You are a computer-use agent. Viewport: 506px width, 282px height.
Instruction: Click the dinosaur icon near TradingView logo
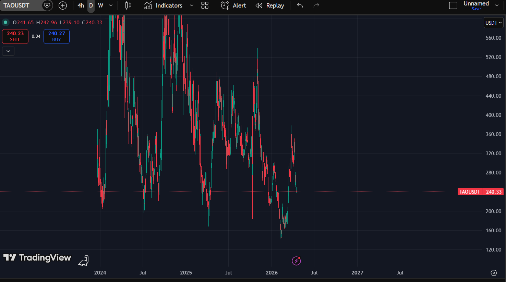coord(83,261)
